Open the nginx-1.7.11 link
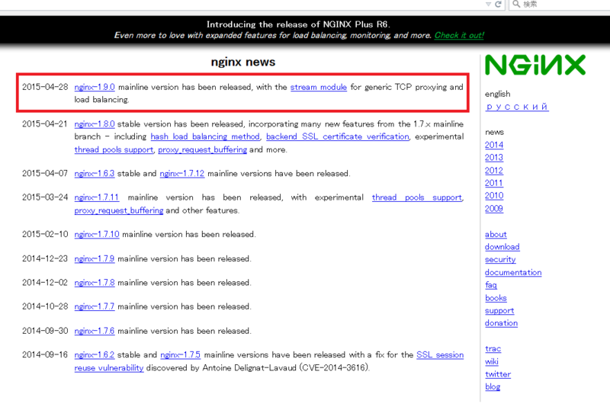 pyautogui.click(x=97, y=197)
